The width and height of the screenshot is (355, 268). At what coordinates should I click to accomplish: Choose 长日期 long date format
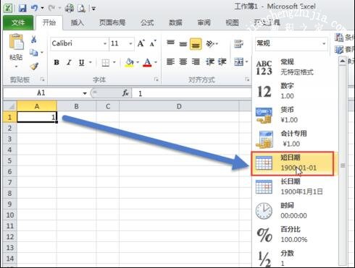click(295, 186)
